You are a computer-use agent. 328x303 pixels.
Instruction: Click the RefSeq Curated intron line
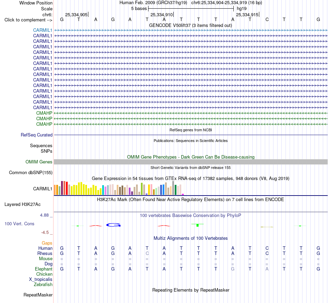(191, 135)
